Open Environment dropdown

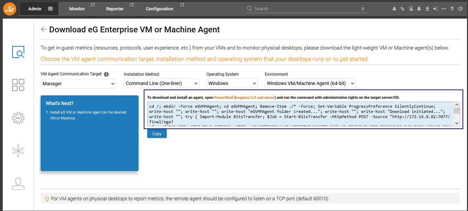pyautogui.click(x=310, y=83)
